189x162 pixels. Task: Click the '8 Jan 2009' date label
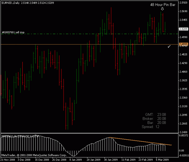point(76,160)
